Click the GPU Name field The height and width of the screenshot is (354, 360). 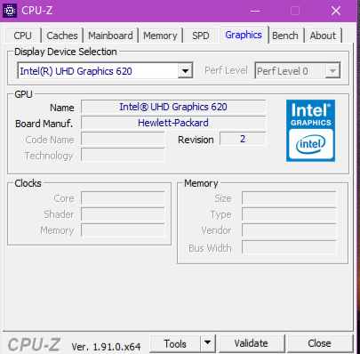[x=173, y=107]
